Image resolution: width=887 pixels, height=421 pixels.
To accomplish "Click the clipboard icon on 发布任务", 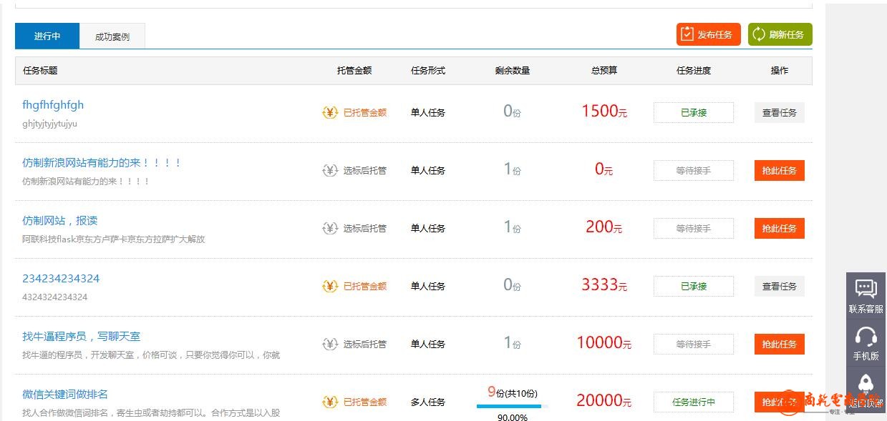I will (x=687, y=34).
